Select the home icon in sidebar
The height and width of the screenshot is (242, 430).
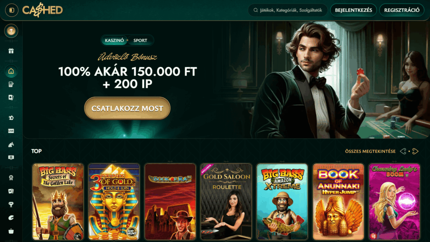(x=11, y=71)
